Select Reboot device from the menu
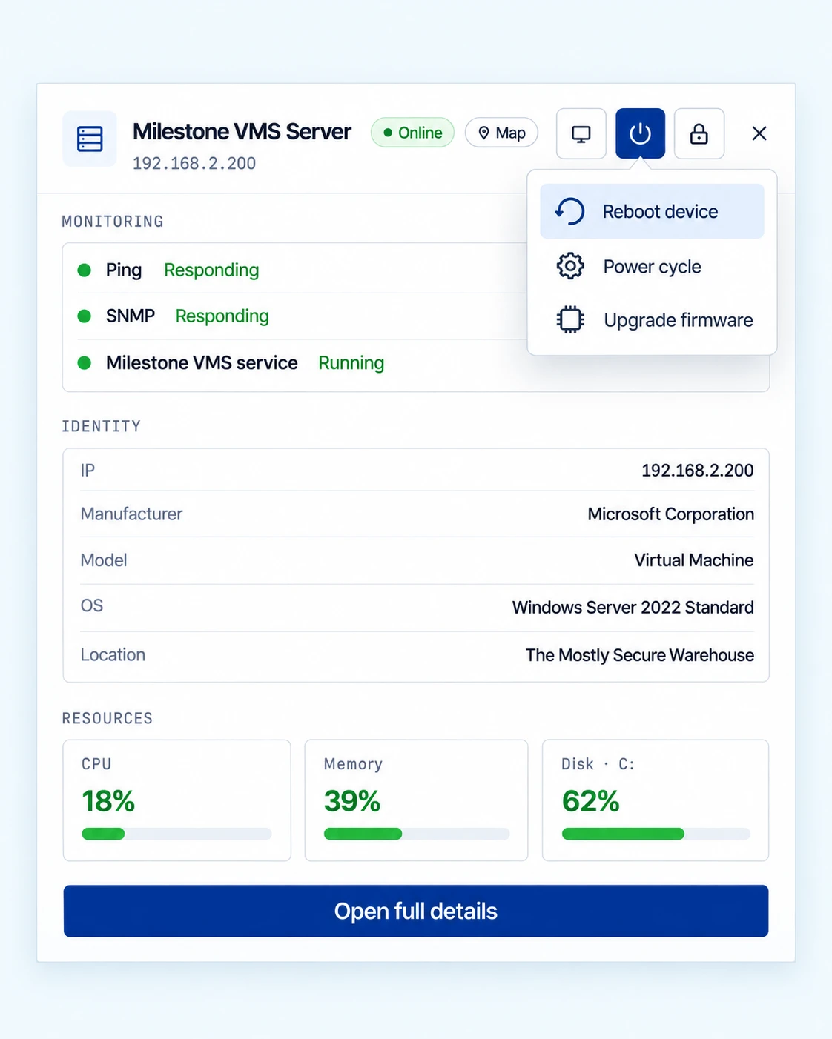Screen dimensions: 832x1039 point(652,211)
